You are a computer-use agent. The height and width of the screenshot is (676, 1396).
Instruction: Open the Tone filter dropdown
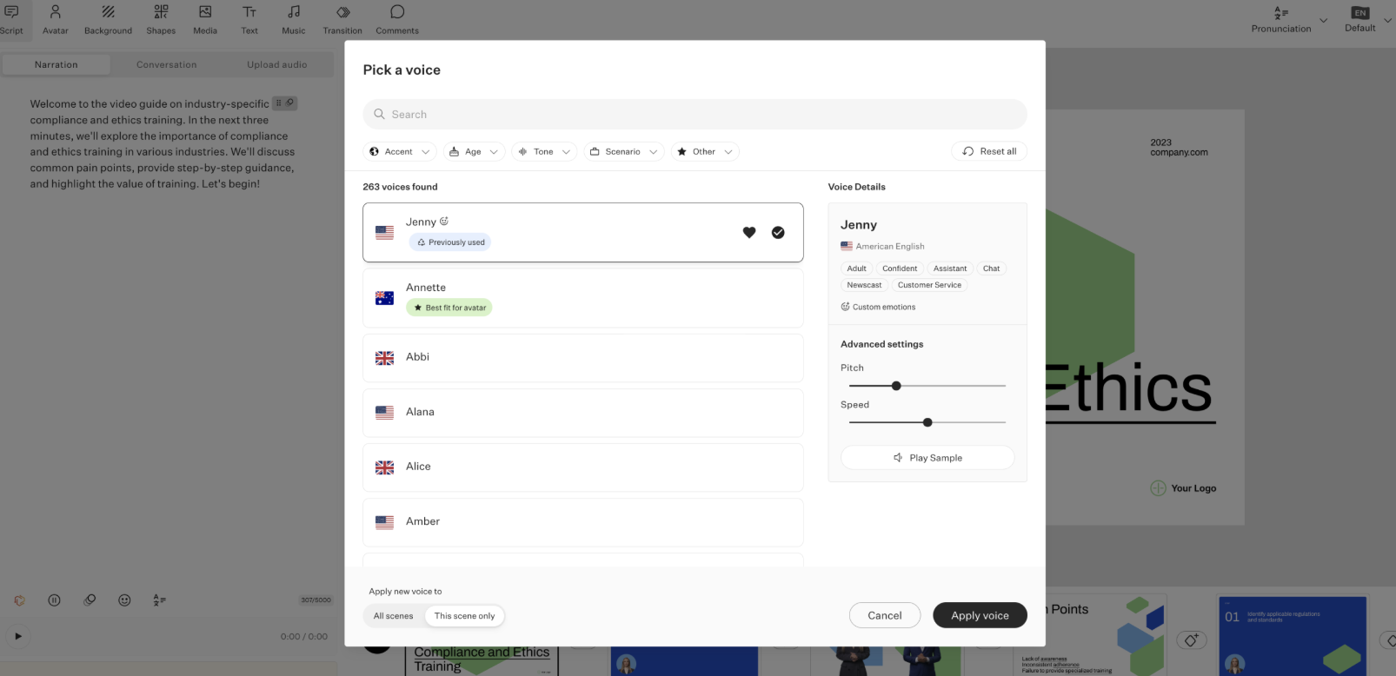pos(544,151)
